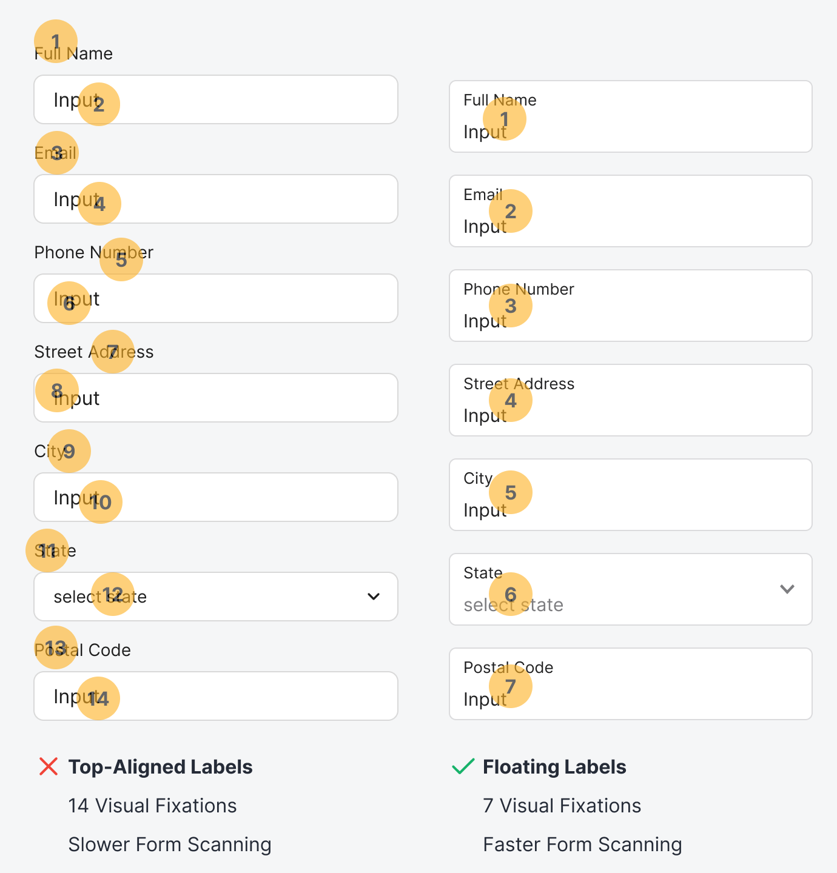Click the chevron in the left state select
Screen dimensions: 837x873
click(374, 597)
